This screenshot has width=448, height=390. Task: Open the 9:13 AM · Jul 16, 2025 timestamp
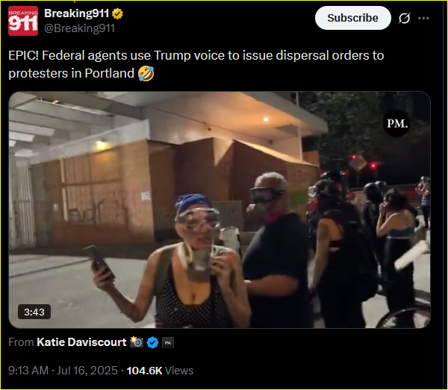[63, 371]
